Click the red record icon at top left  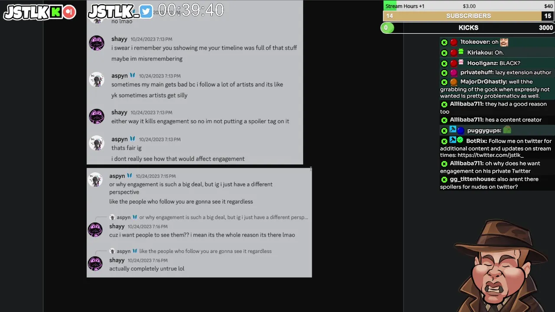(69, 12)
